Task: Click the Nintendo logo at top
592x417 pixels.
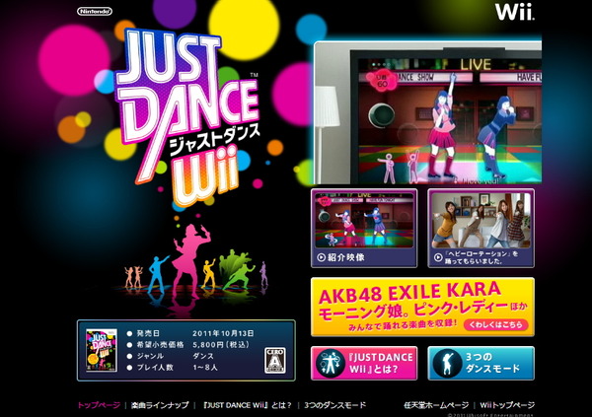Action: pos(95,11)
